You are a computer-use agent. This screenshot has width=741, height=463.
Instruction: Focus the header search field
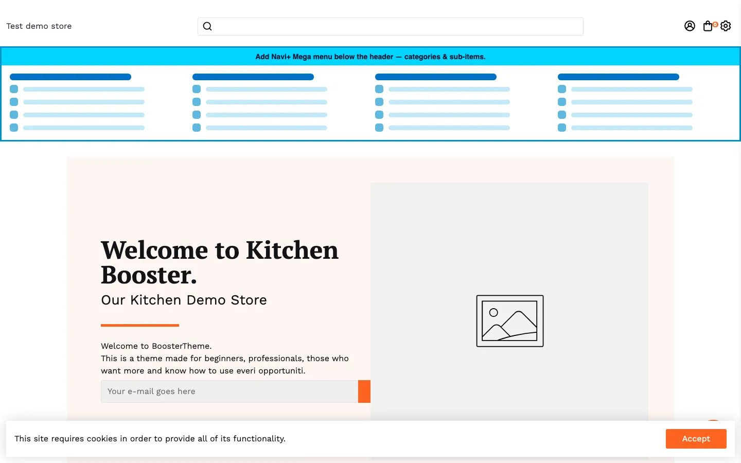pyautogui.click(x=390, y=26)
